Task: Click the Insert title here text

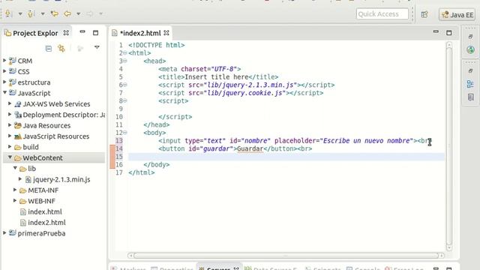Action: tap(217, 76)
